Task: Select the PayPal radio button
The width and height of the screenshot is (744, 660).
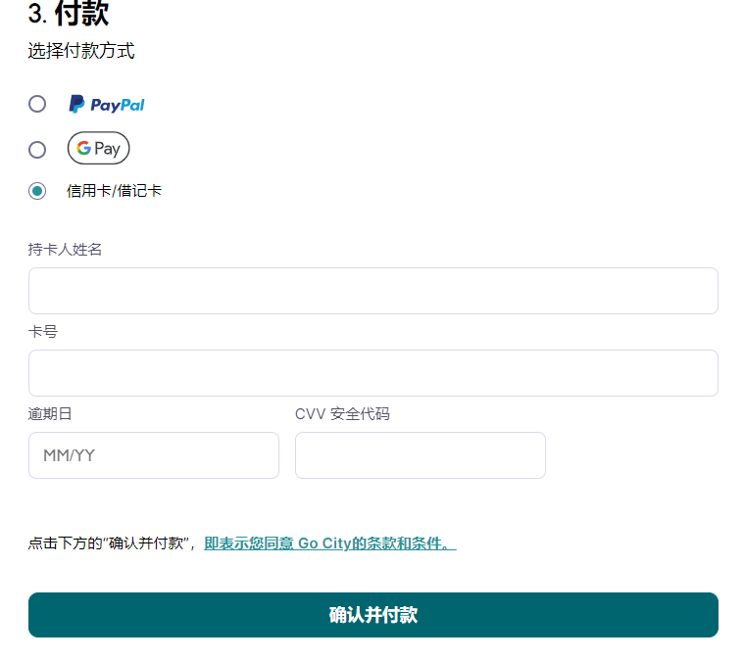Action: click(x=37, y=104)
